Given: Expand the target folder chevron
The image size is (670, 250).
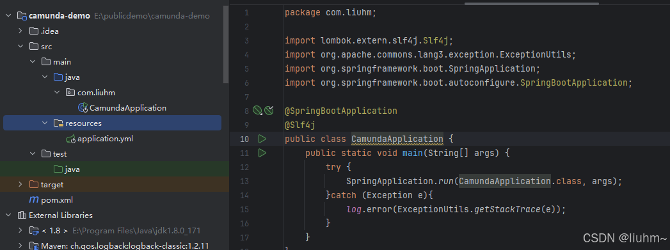Looking at the screenshot, I should click(20, 185).
